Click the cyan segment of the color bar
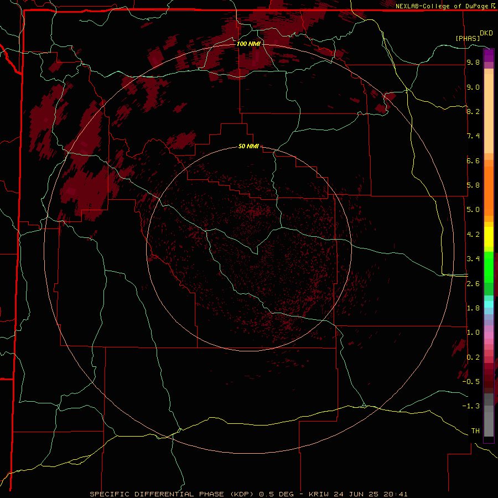Image resolution: width=498 pixels, height=498 pixels. [489, 304]
